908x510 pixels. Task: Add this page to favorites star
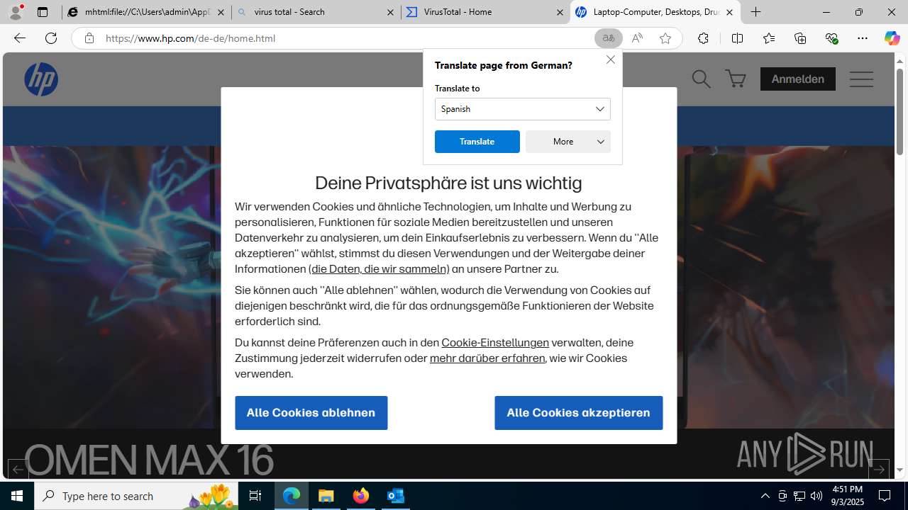665,38
